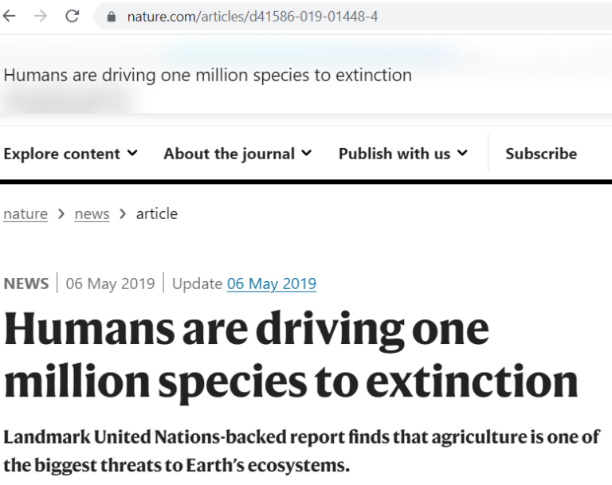Open the About the journal dropdown

point(237,154)
